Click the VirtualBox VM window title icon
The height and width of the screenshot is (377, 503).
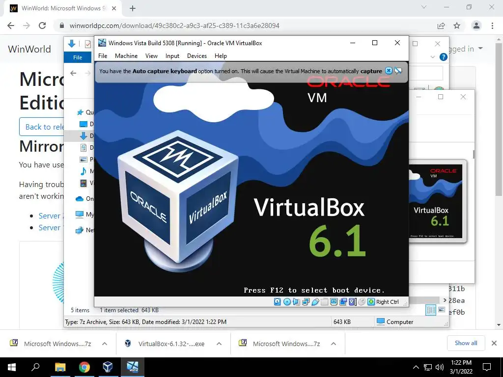[x=102, y=43]
